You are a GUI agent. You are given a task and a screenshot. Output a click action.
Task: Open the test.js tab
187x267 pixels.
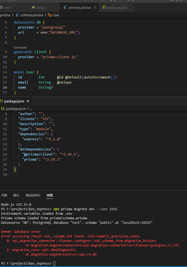click(40, 7)
